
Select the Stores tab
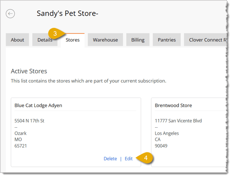tap(72, 40)
